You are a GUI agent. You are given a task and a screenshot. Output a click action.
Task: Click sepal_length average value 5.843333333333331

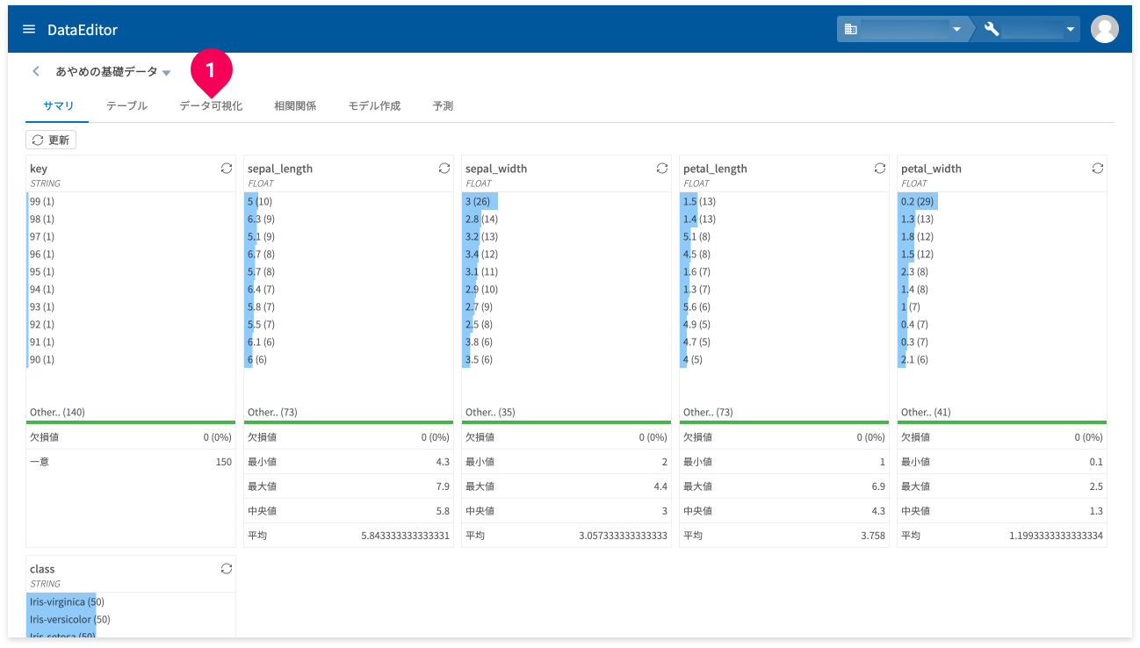405,535
